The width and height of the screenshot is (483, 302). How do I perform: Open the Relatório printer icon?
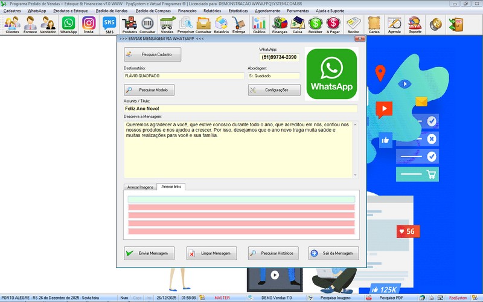coord(221,25)
